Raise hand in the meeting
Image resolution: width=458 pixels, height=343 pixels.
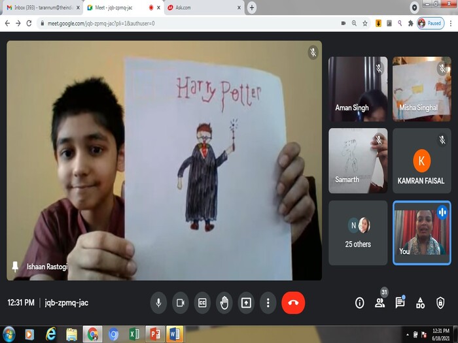[224, 302]
